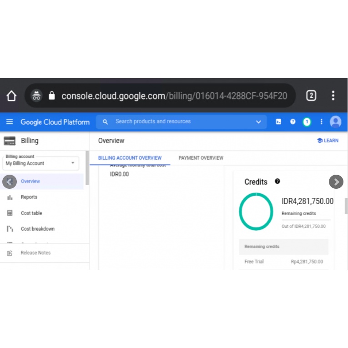The height and width of the screenshot is (348, 348).
Task: Open the My Billing Account dropdown
Action: (40, 163)
